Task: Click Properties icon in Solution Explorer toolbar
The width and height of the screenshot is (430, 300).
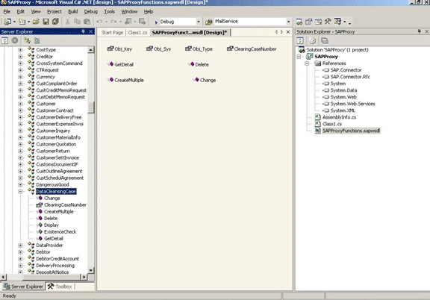Action: [325, 40]
